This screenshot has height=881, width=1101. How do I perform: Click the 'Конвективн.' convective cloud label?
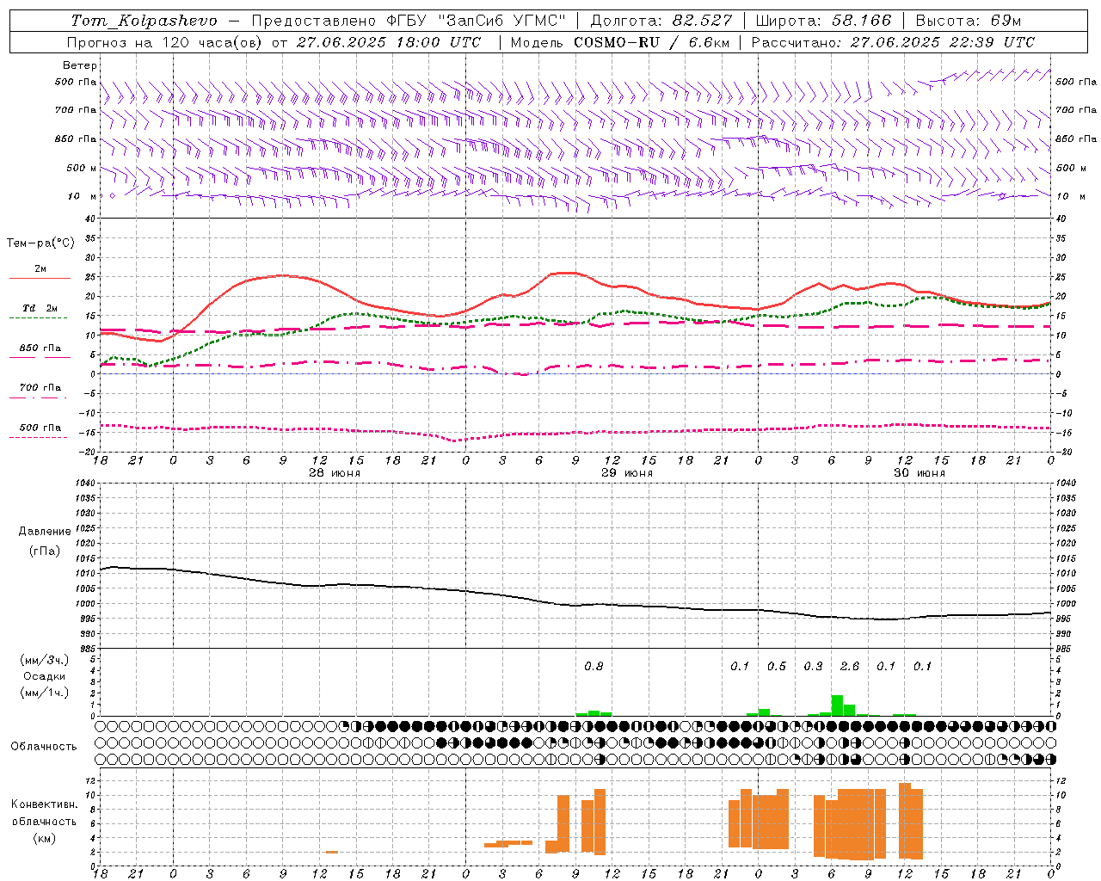pos(44,804)
